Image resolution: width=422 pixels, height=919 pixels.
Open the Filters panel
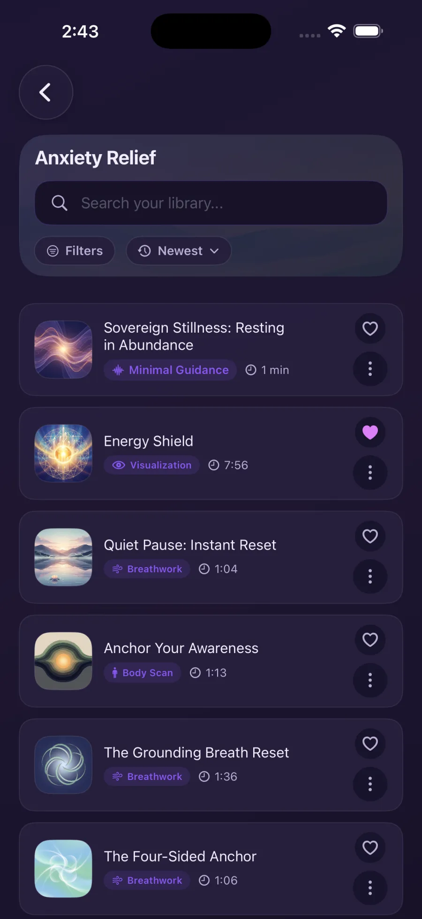(x=75, y=251)
